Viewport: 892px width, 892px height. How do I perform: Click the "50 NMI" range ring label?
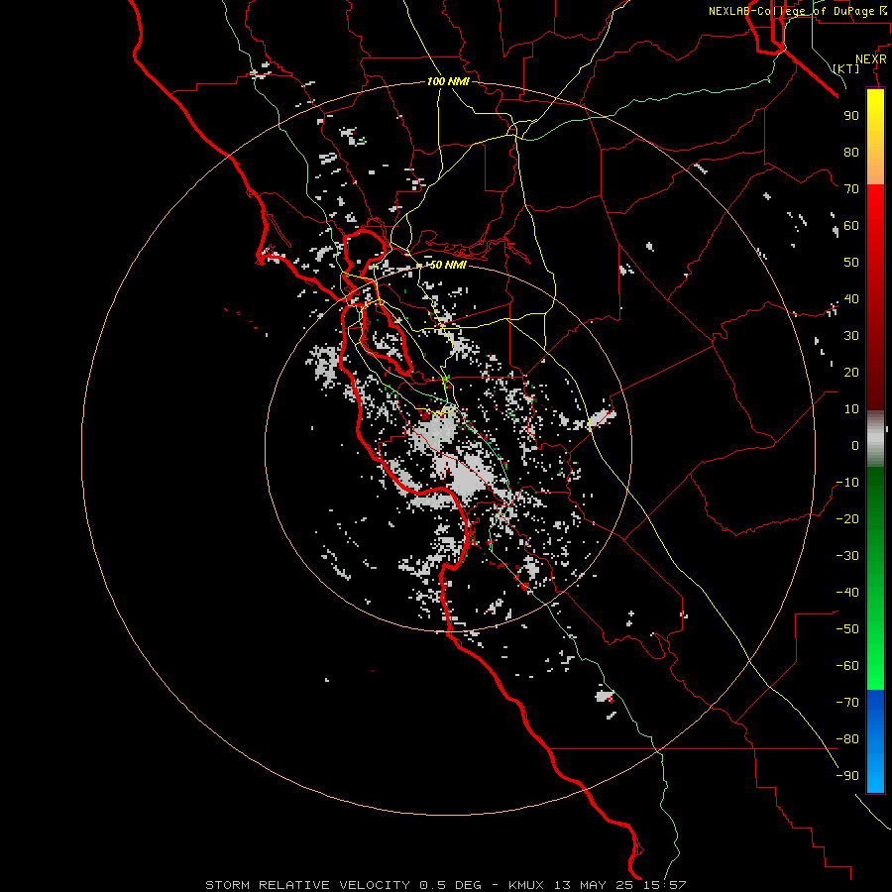[448, 265]
